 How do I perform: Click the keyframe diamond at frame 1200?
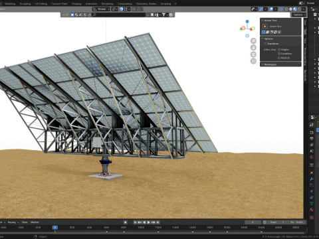(x=158, y=232)
